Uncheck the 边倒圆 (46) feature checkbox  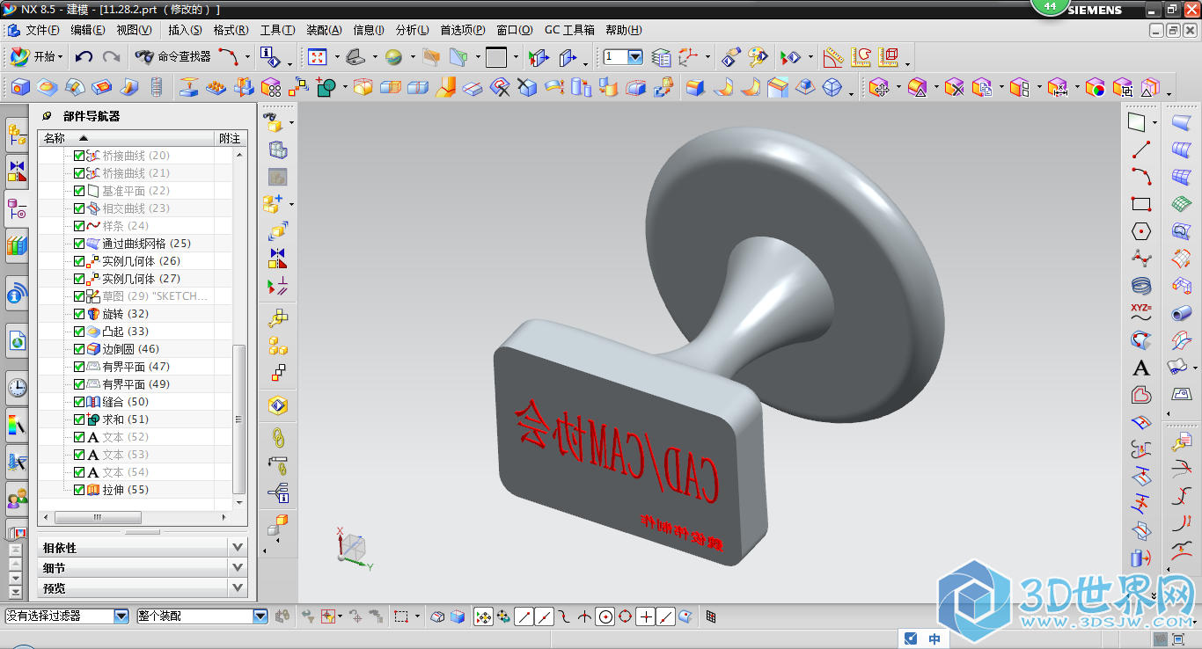79,349
